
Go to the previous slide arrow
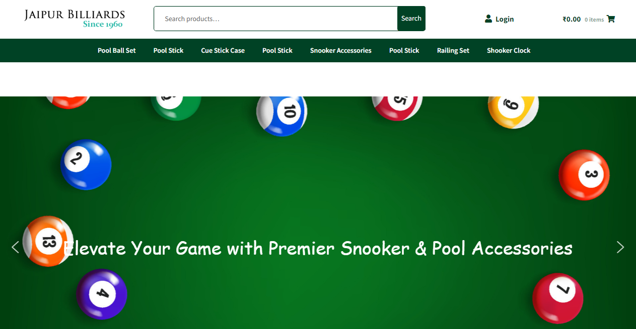point(15,247)
